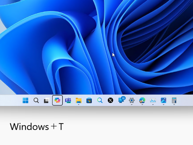Open the Settings gear icon
The width and height of the screenshot is (193, 145).
pos(132,100)
